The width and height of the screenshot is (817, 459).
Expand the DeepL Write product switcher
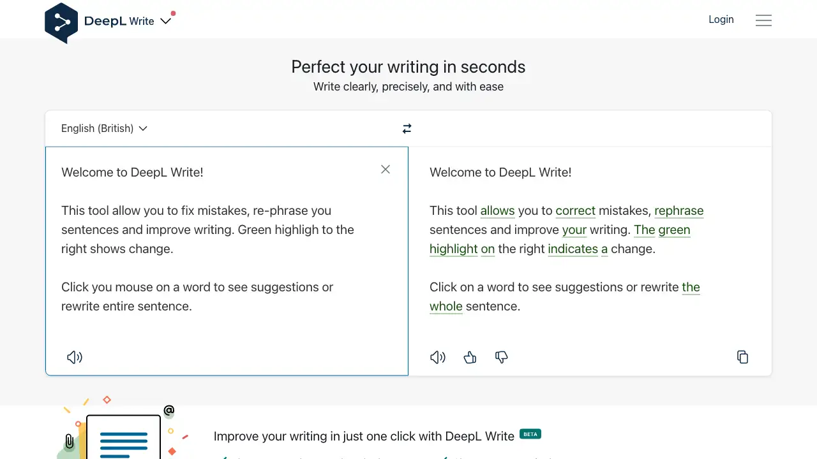165,21
